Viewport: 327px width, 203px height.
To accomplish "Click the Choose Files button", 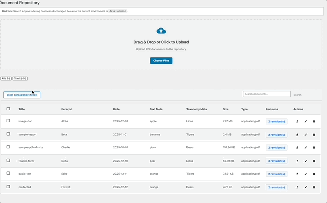I will point(161,61).
